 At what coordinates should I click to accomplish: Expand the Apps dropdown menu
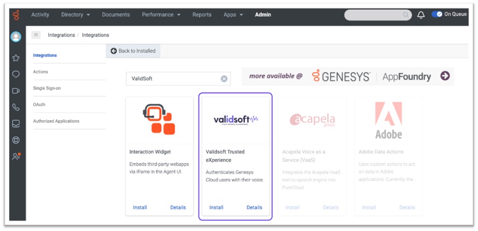[x=233, y=15]
